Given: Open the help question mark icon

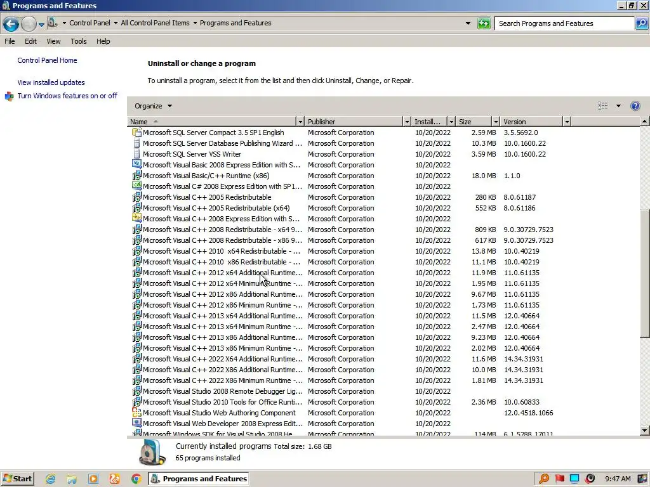Looking at the screenshot, I should (635, 106).
